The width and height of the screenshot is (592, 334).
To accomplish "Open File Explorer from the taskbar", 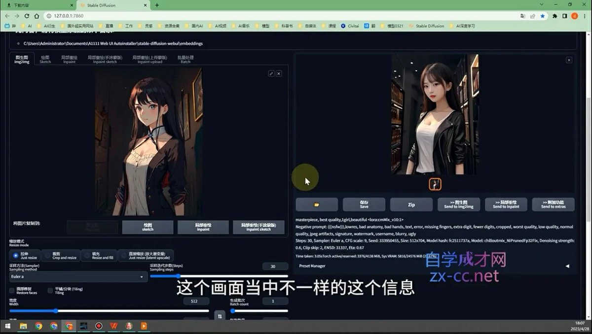I will pyautogui.click(x=23, y=326).
